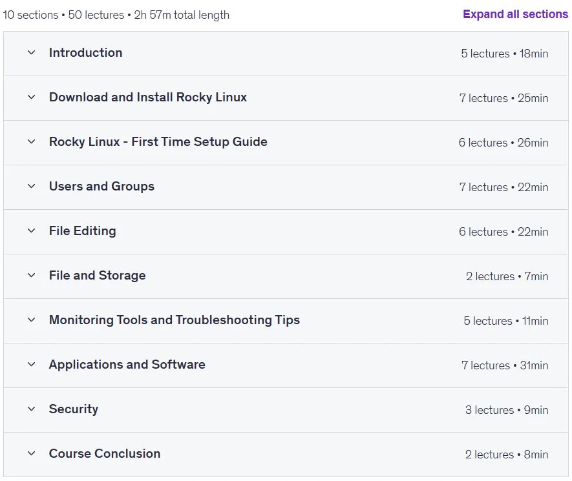Expand all sections link

tap(515, 14)
